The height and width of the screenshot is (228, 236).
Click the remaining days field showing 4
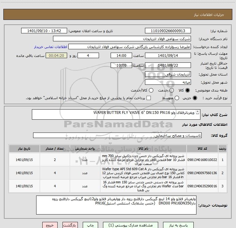tap(88, 56)
